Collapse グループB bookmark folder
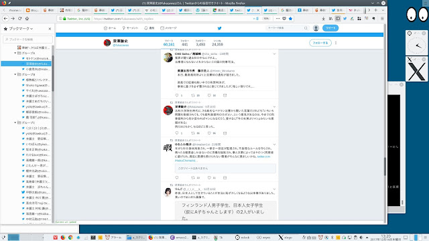This screenshot has height=241, width=429. click(15, 74)
